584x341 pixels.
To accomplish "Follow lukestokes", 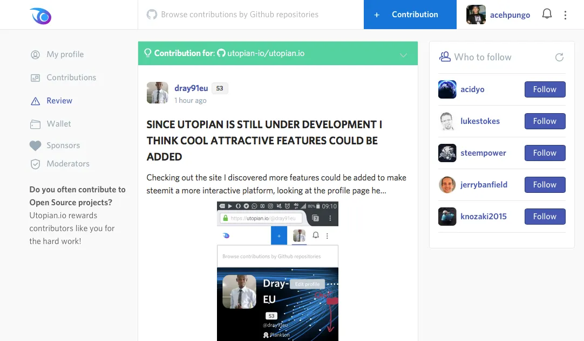I will click(x=545, y=121).
